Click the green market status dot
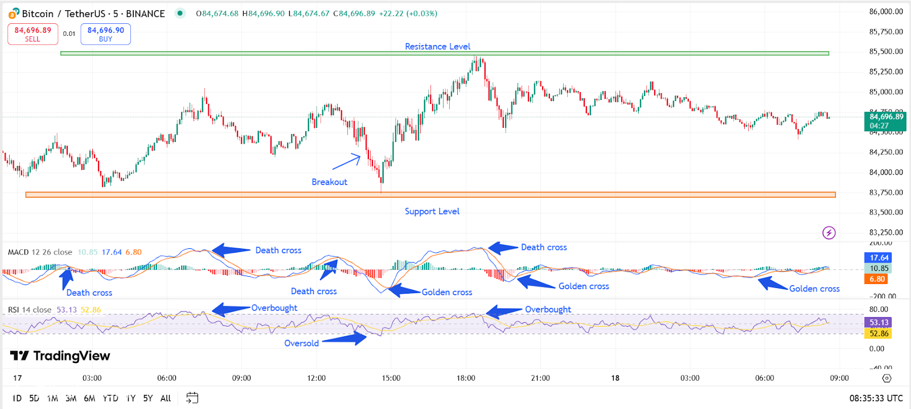This screenshot has width=911, height=409. (x=180, y=13)
